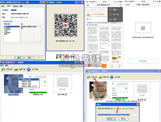
Task: Click 关于作者 info icon in context-menu album window
Action: click(x=29, y=69)
